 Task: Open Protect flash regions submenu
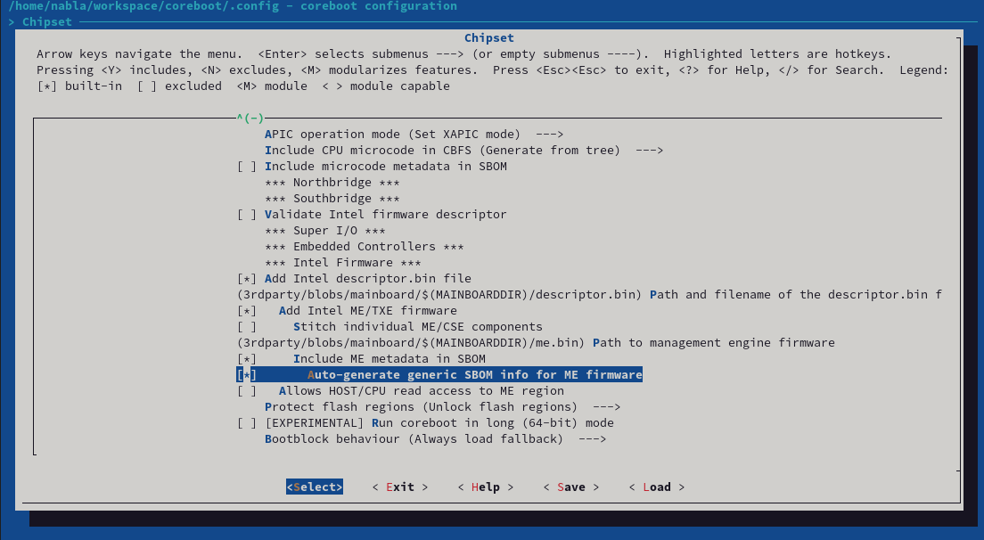point(442,407)
